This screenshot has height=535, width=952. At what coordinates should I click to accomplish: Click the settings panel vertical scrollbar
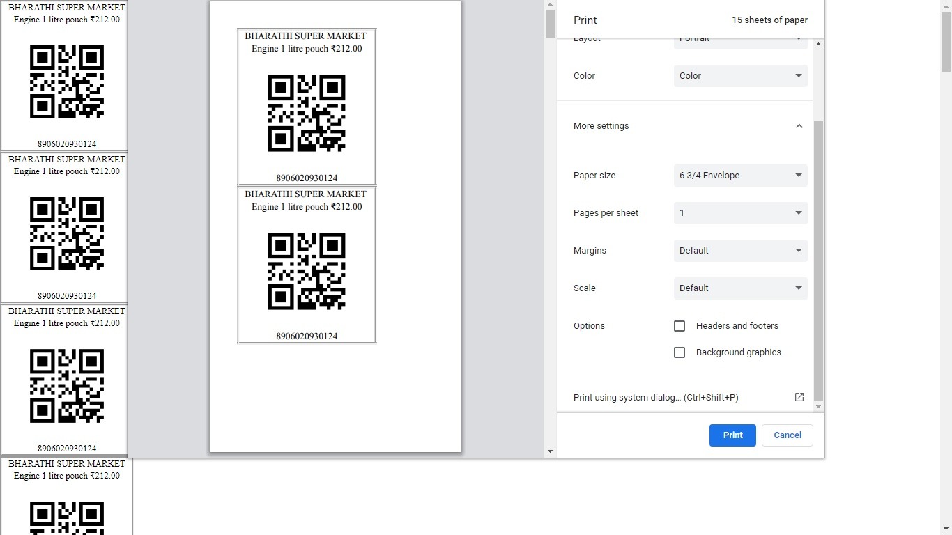818,258
